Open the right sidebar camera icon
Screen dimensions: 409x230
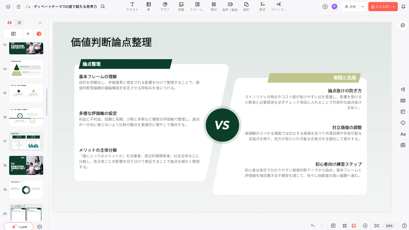403,145
